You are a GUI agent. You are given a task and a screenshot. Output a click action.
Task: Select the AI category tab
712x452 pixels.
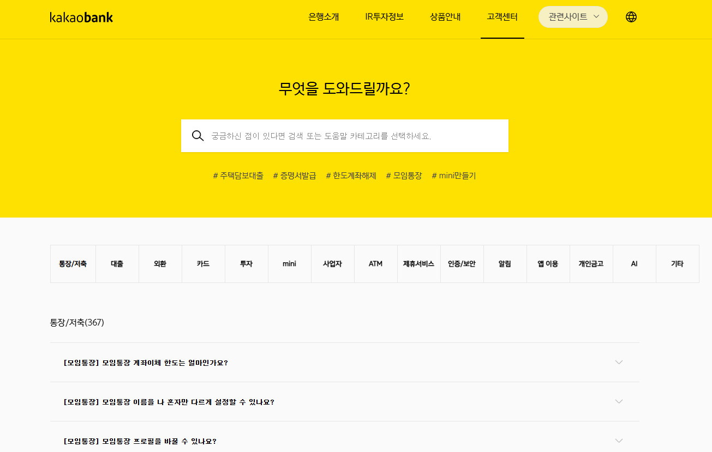point(635,264)
